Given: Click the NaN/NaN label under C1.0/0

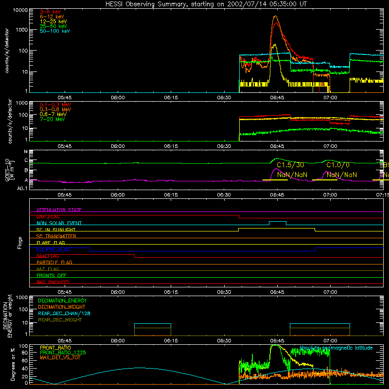Looking at the screenshot, I should click(x=342, y=175).
